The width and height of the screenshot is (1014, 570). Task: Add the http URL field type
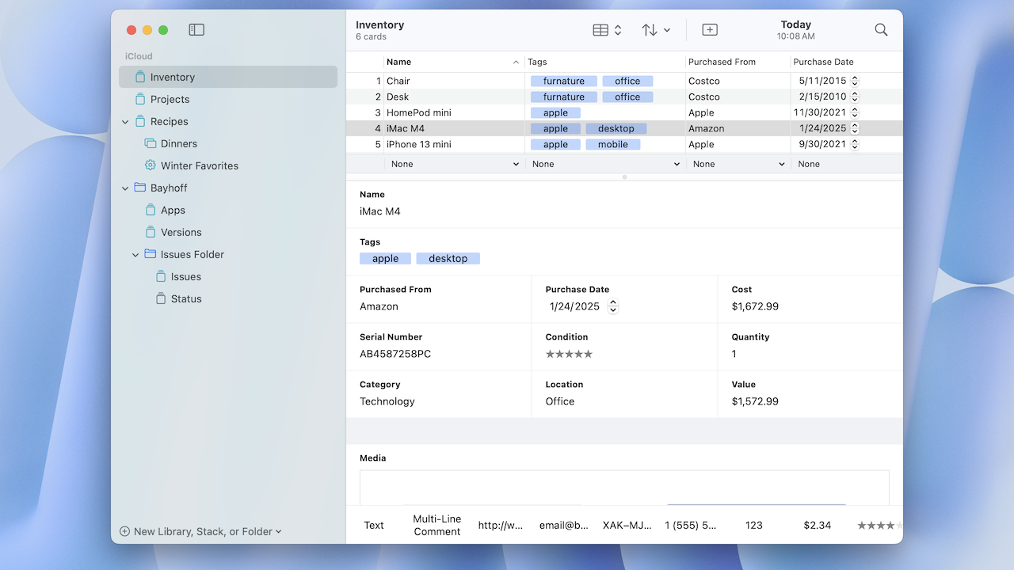click(x=501, y=525)
